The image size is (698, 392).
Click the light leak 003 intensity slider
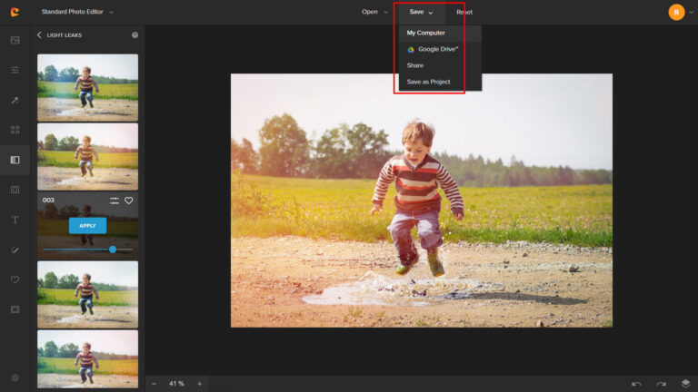click(87, 249)
